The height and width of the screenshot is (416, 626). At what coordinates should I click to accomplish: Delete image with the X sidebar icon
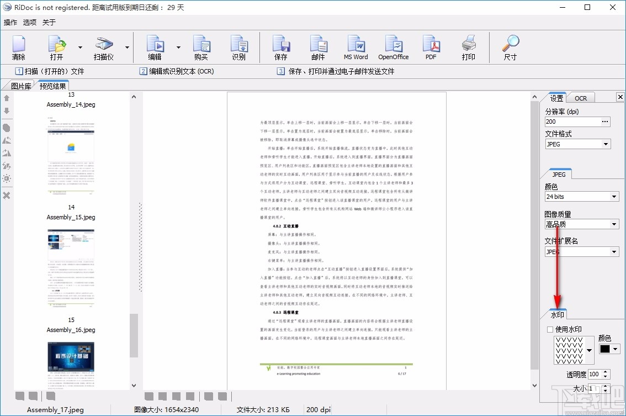(7, 196)
